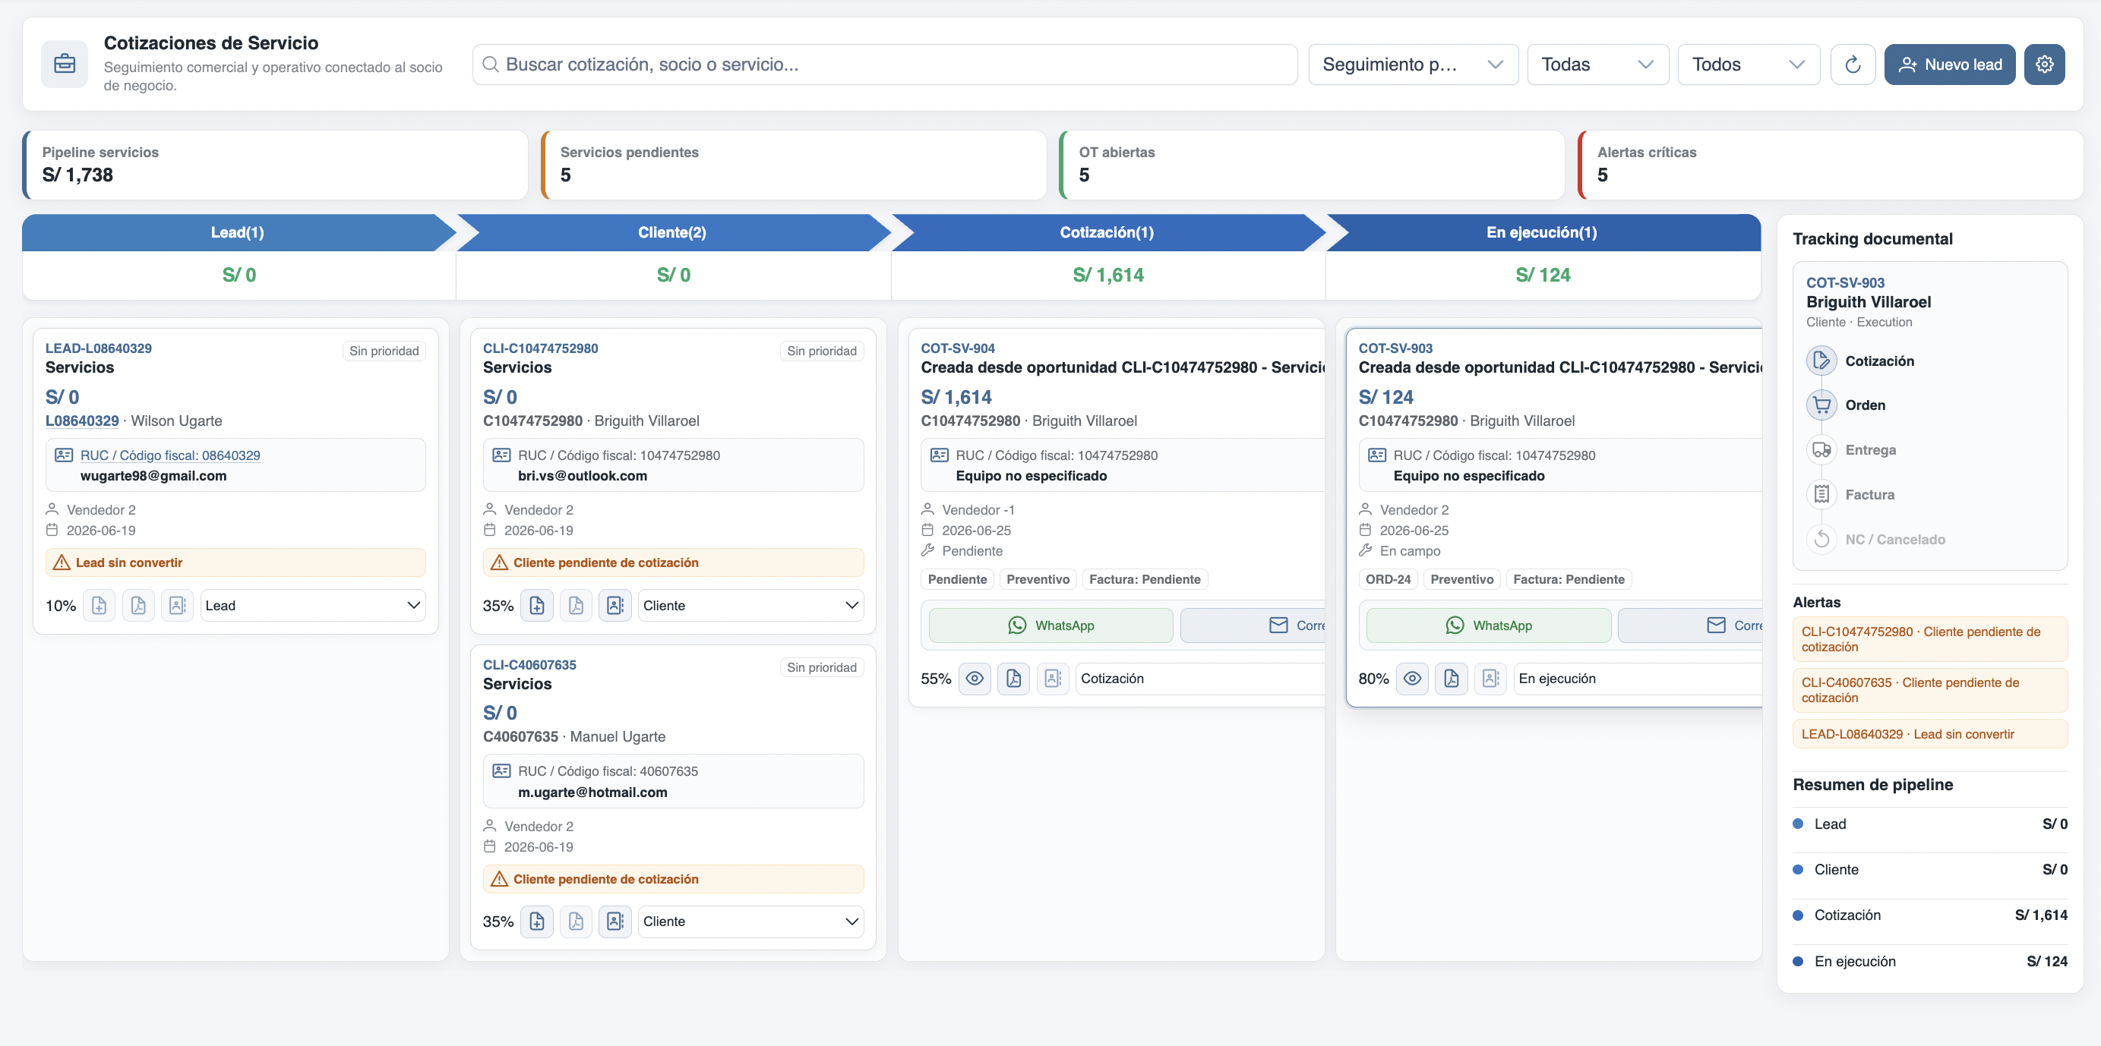The height and width of the screenshot is (1046, 2101).
Task: Open the Todos filter dropdown
Action: pos(1748,65)
